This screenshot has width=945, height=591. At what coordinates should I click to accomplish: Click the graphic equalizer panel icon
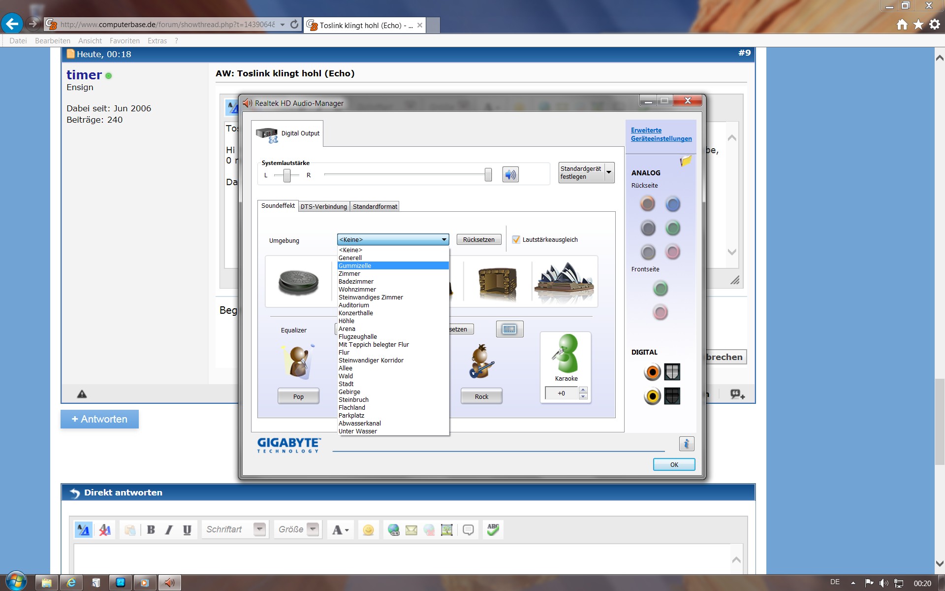509,329
